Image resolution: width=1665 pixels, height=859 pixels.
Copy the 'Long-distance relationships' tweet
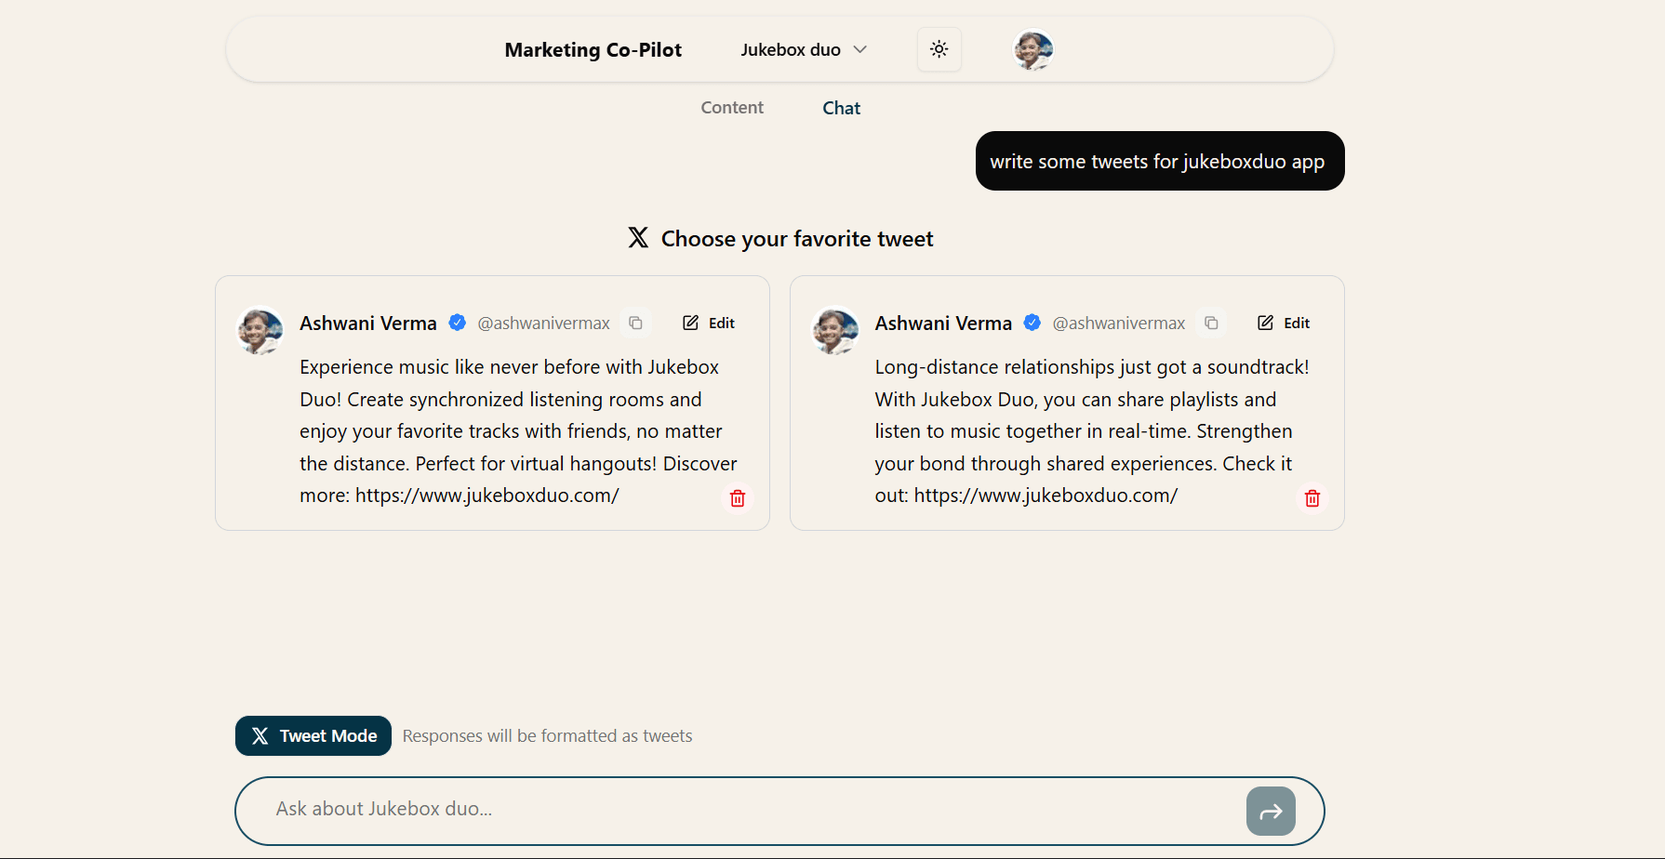1211,323
